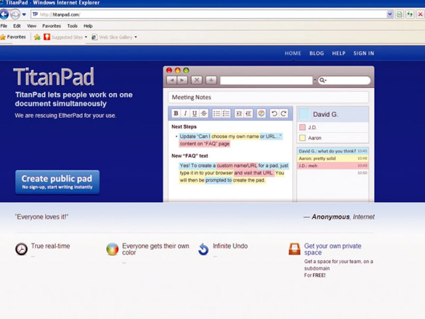Screen dimensions: 425x319
Task: Click the 'Everyone loves it!' quote text
Action: (x=41, y=217)
